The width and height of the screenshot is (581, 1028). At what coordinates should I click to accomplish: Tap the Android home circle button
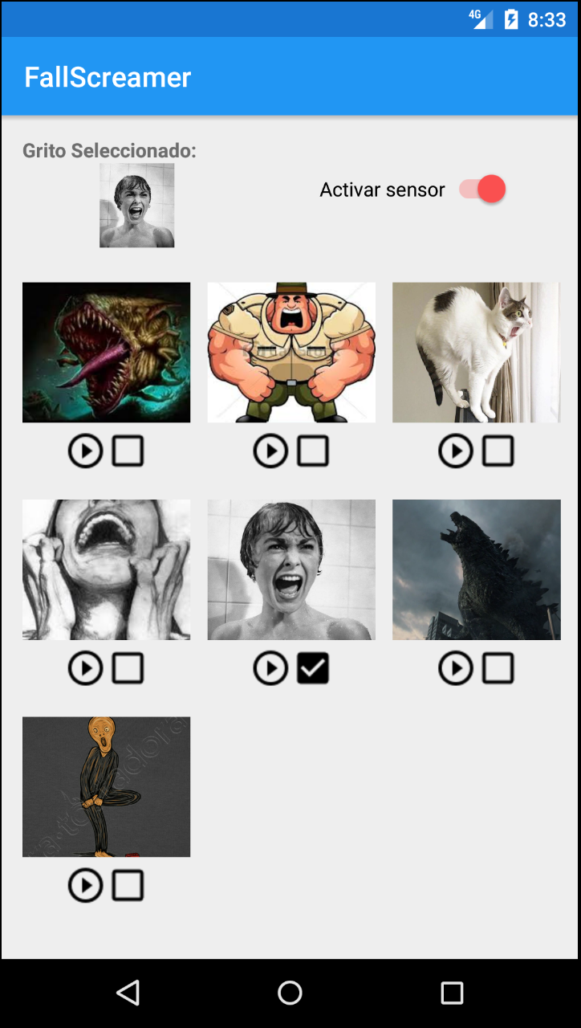(290, 993)
